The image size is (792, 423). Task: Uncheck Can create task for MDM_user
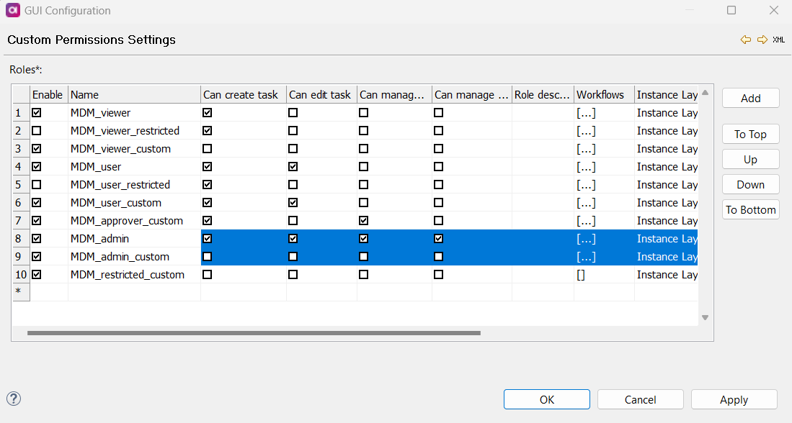[208, 166]
